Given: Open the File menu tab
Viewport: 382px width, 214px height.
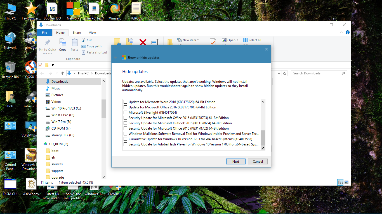Looking at the screenshot, I should [44, 33].
